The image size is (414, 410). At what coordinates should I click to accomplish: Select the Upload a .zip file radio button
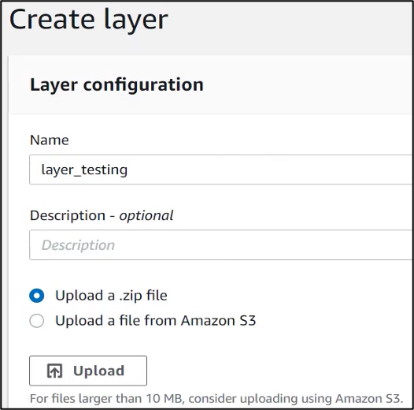pos(37,296)
